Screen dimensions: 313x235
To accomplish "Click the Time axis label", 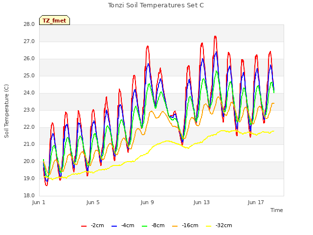I will point(277,210).
